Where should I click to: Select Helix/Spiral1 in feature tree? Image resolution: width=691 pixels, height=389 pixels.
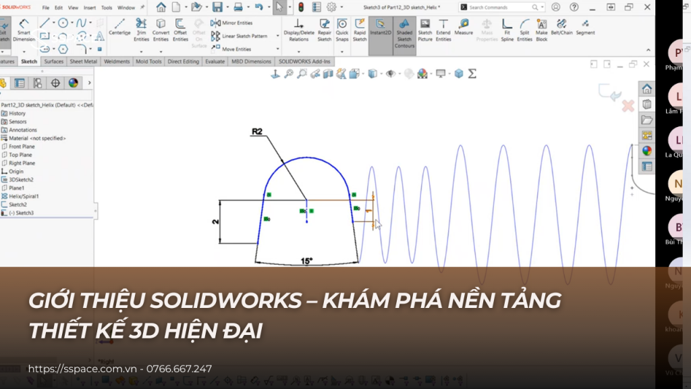(x=20, y=197)
